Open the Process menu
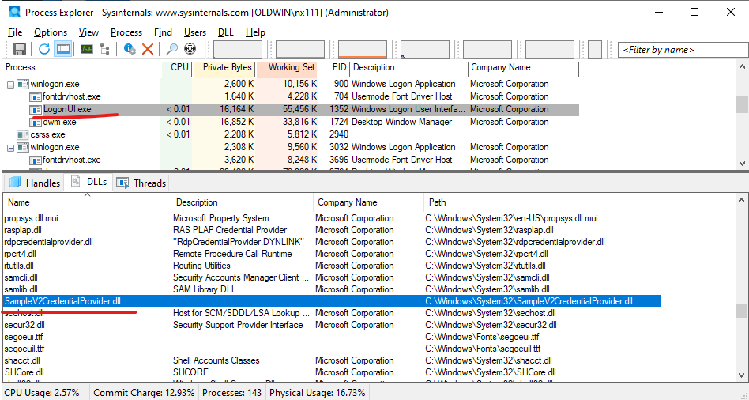Image resolution: width=749 pixels, height=400 pixels. (x=126, y=32)
